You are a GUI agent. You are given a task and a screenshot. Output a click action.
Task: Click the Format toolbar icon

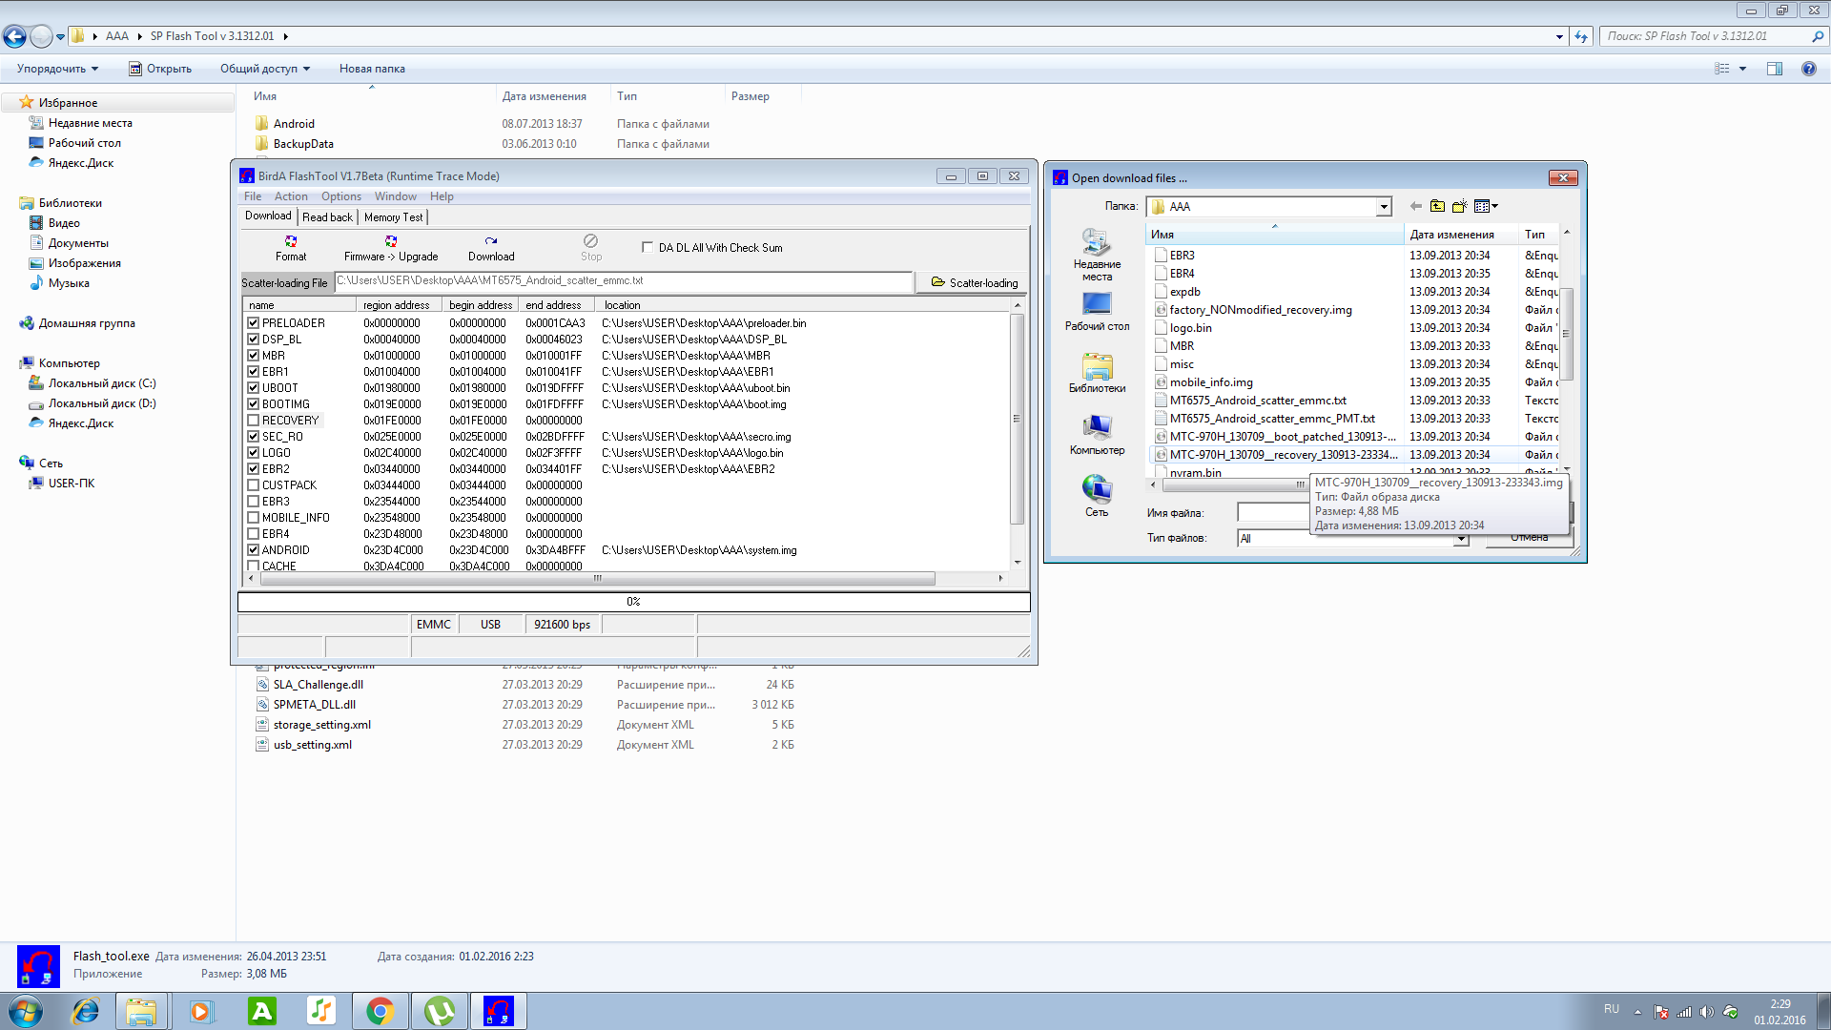tap(291, 242)
